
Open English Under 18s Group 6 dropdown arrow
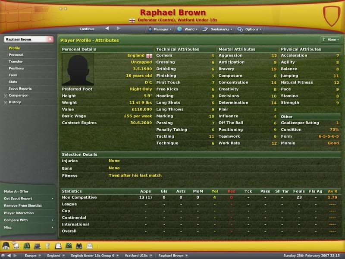(x=117, y=256)
